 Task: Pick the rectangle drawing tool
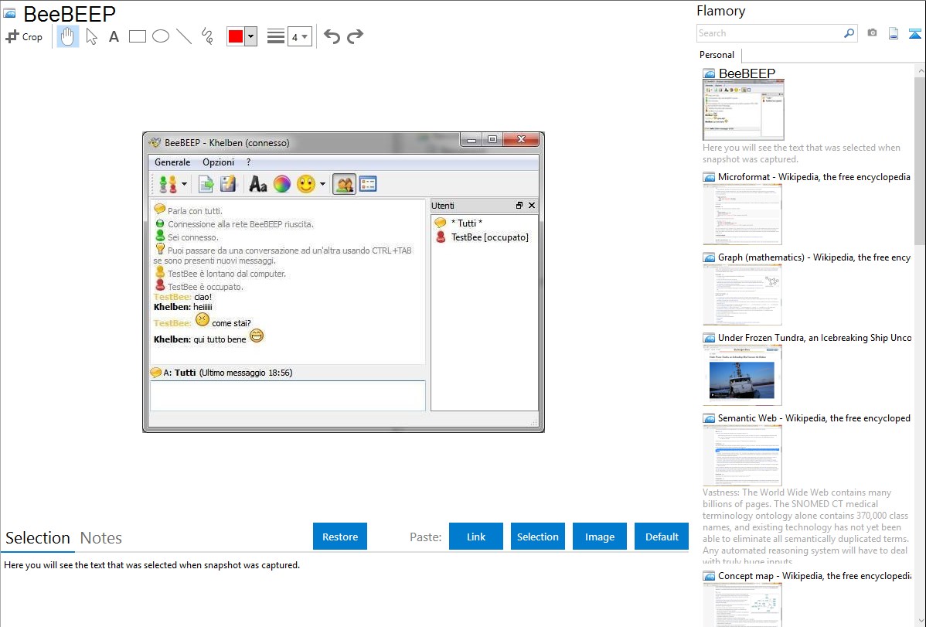(x=137, y=36)
